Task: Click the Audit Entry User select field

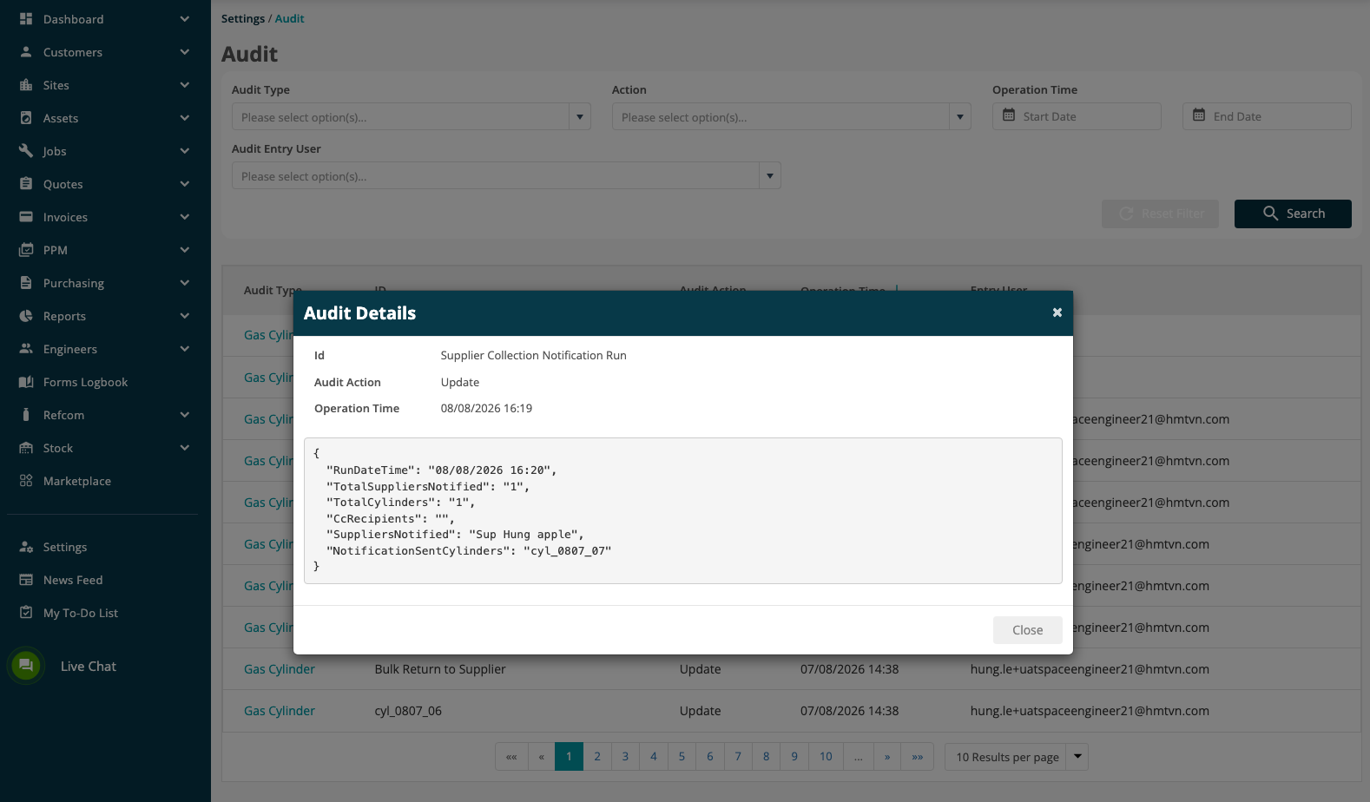Action: (506, 175)
